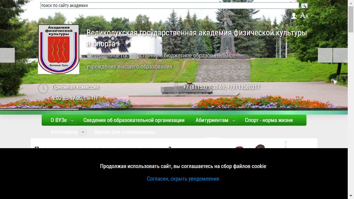Go to previous slide with left arrow
This screenshot has width=354, height=199.
pos(7,55)
